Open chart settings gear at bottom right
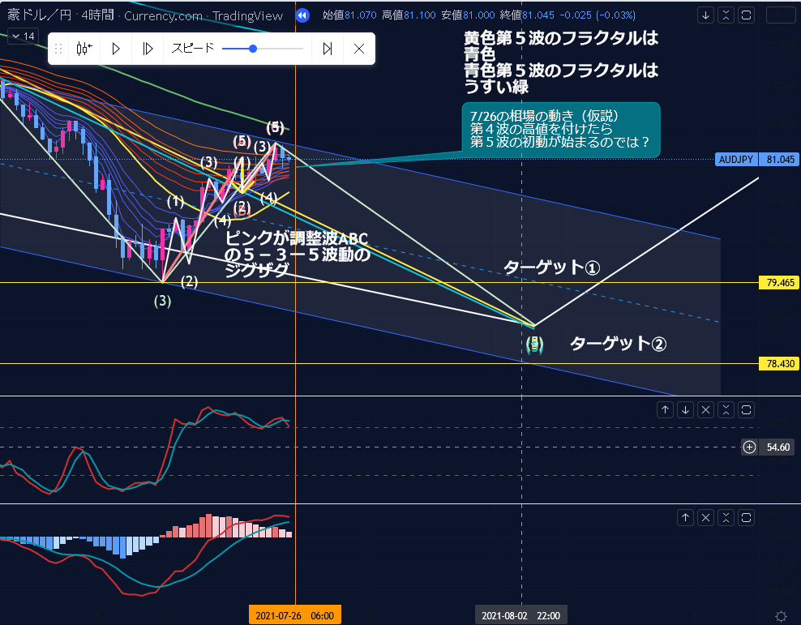The image size is (801, 625). (780, 616)
